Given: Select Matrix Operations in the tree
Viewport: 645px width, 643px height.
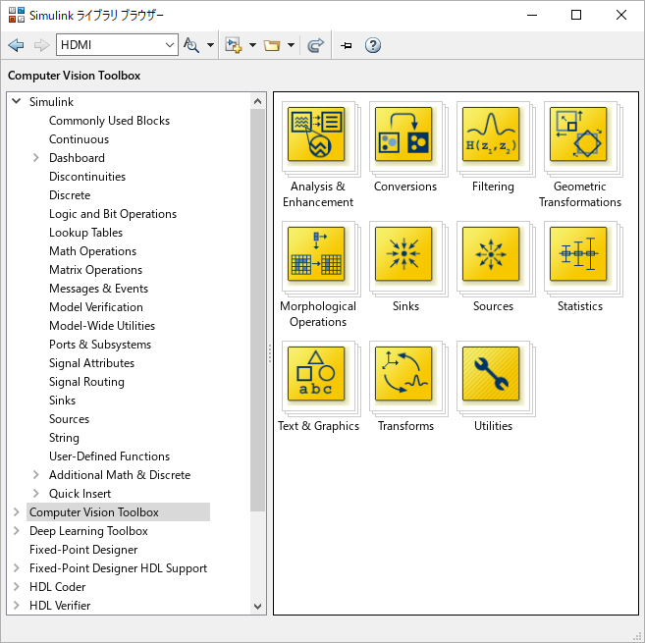Looking at the screenshot, I should 95,270.
